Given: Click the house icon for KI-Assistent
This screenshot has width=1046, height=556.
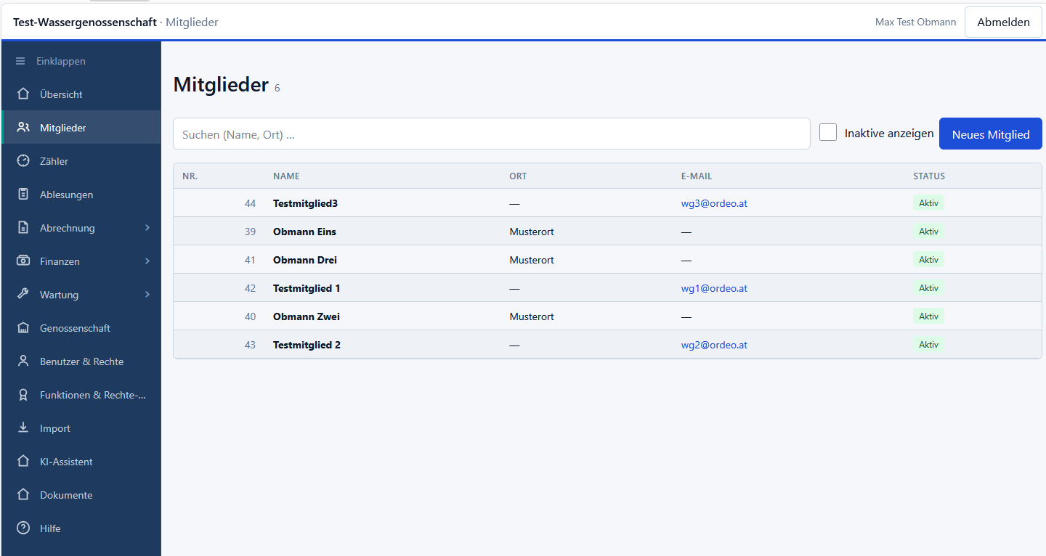Looking at the screenshot, I should coord(23,462).
